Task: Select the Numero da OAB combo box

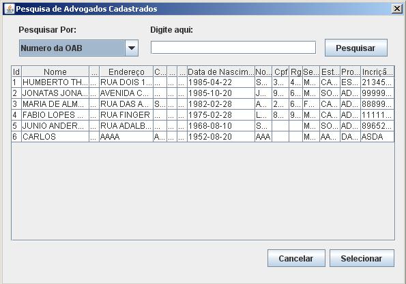Action: (x=78, y=48)
